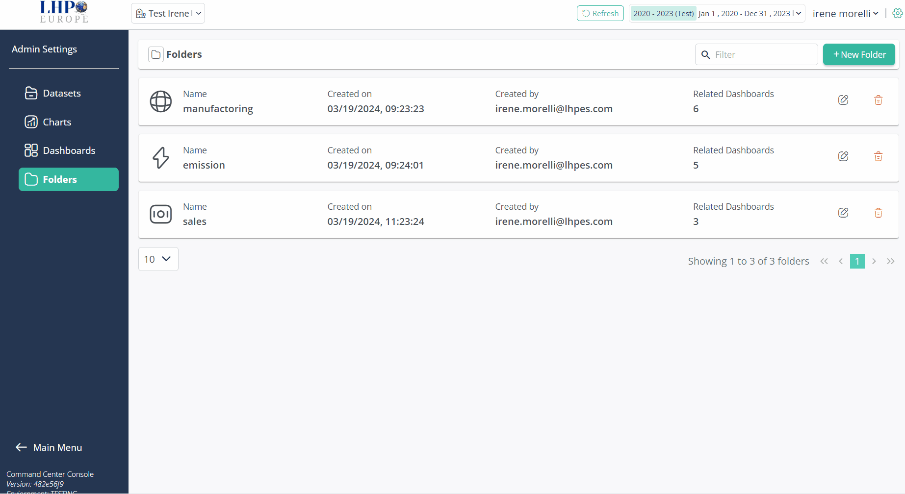Focus the Filter input field
Viewport: 905px width, 494px height.
point(756,54)
